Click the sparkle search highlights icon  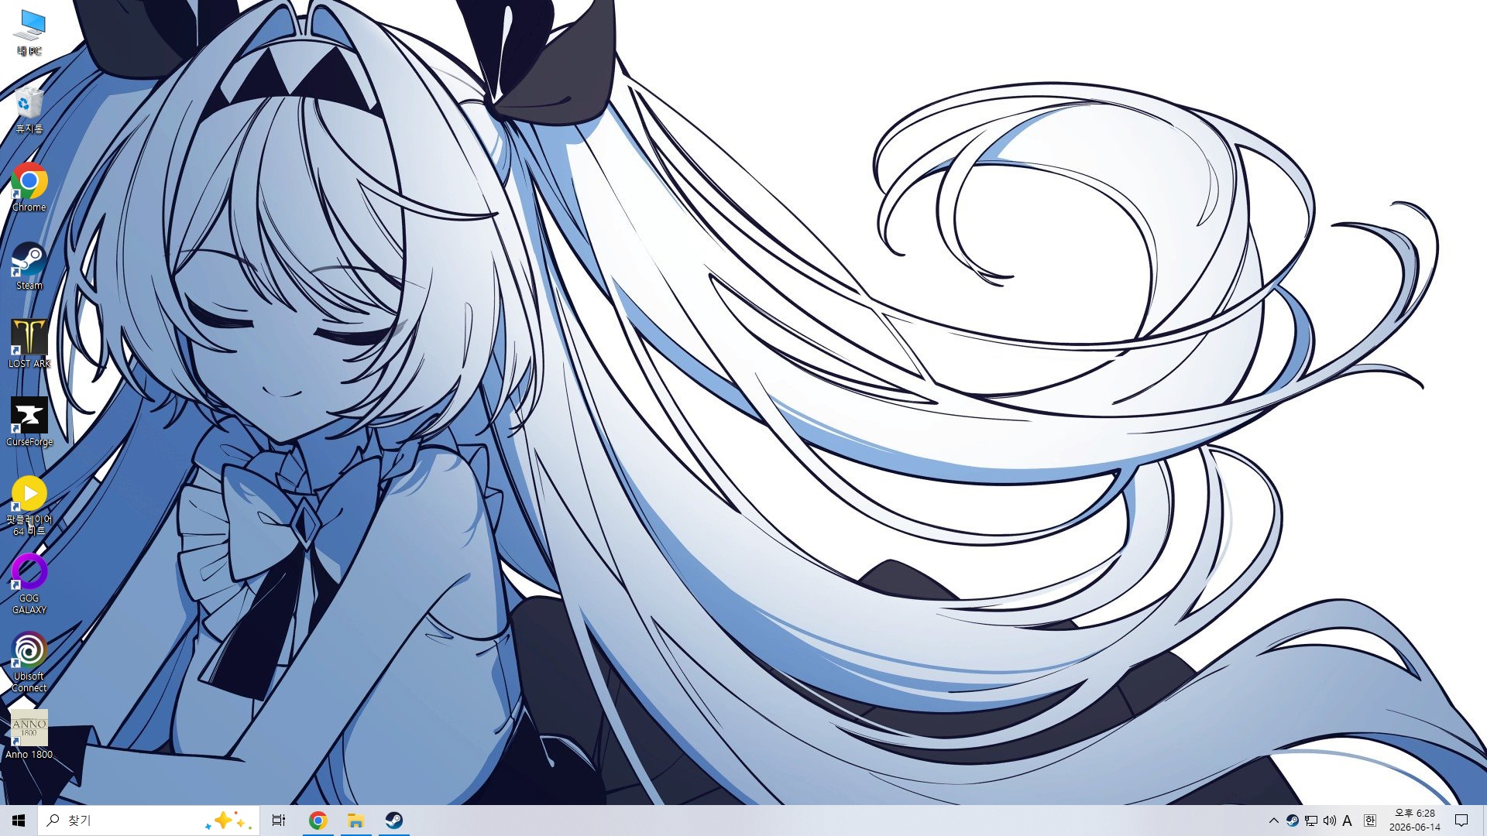[x=228, y=821]
